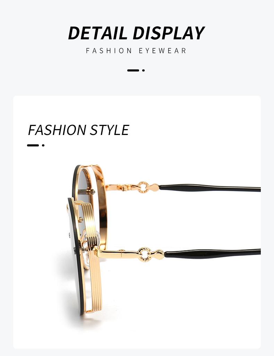Click the upper gold ring ornament on temple
The image size is (274, 356).
[143, 187]
